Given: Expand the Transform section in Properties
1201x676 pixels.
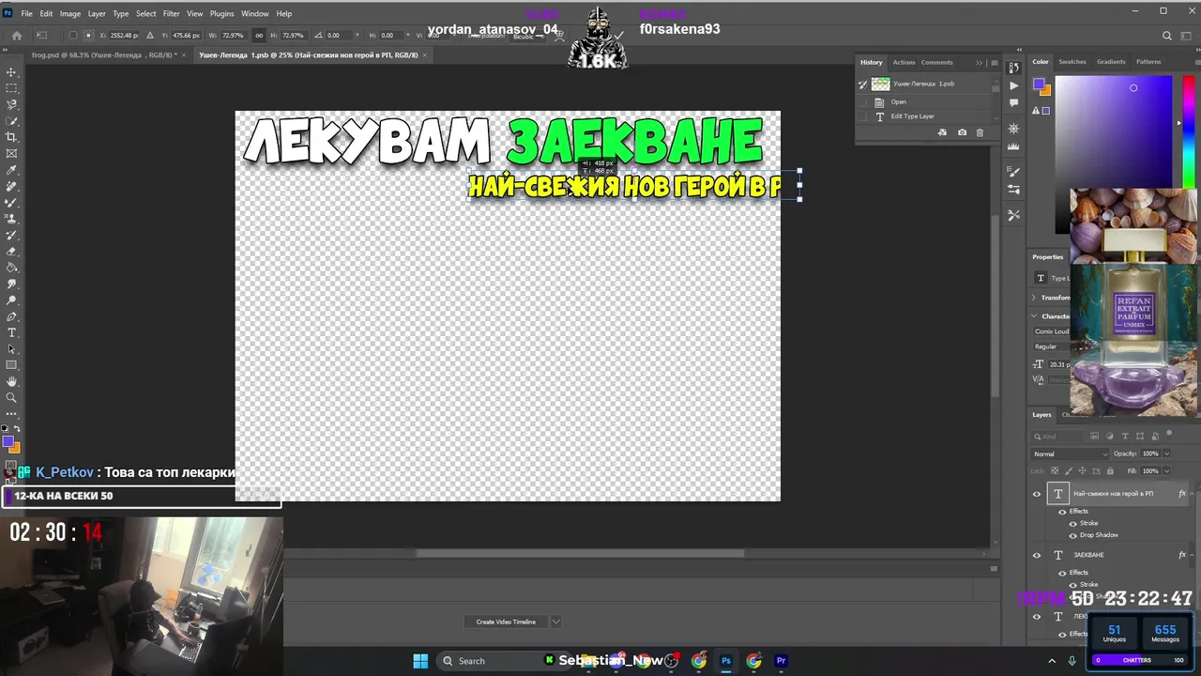Looking at the screenshot, I should tap(1034, 298).
